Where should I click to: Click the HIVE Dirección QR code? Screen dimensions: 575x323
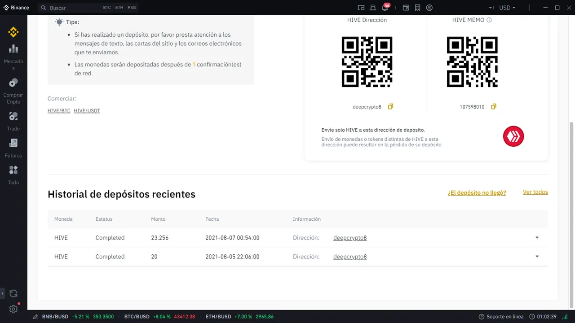(367, 62)
